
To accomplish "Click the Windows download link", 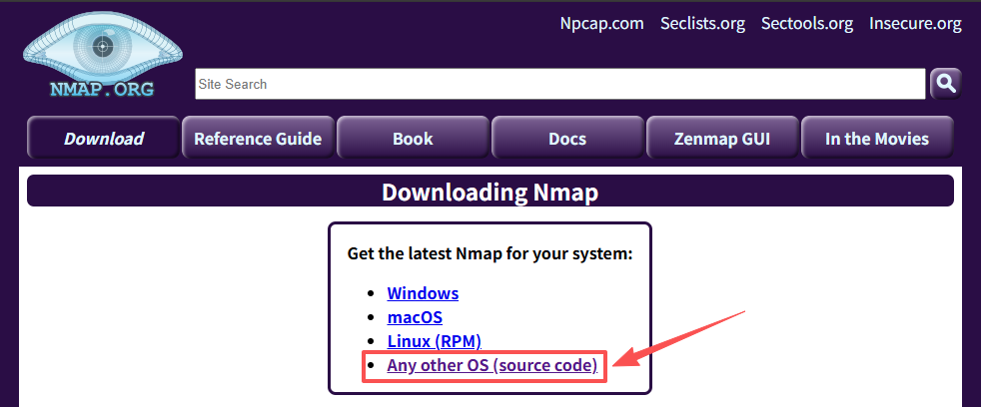I will tap(423, 293).
